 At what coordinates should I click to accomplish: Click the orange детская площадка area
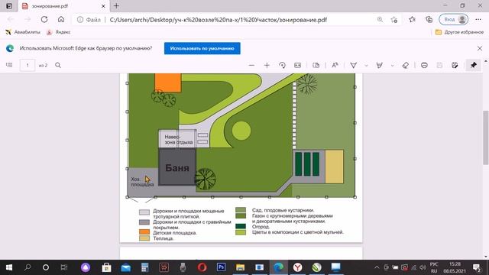[x=168, y=82]
